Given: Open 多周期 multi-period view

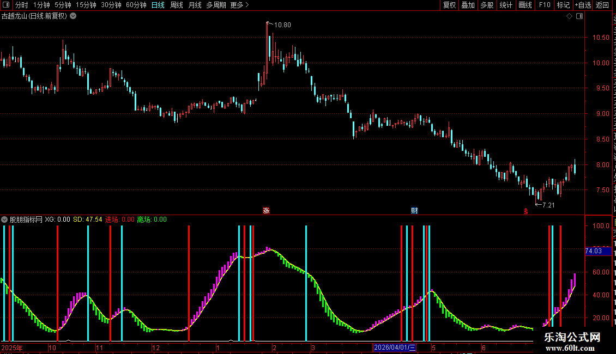Looking at the screenshot, I should [216, 5].
